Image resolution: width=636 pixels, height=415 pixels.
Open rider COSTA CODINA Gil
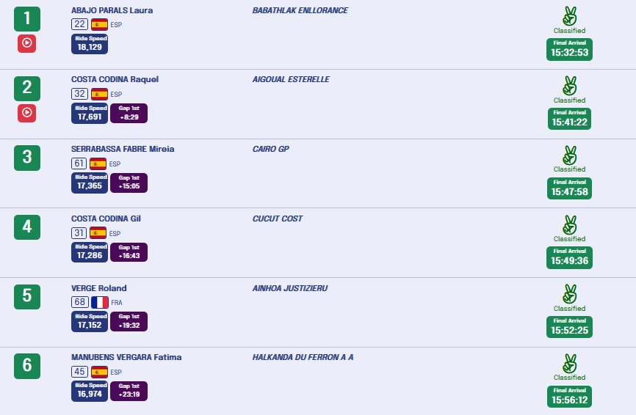(x=106, y=218)
